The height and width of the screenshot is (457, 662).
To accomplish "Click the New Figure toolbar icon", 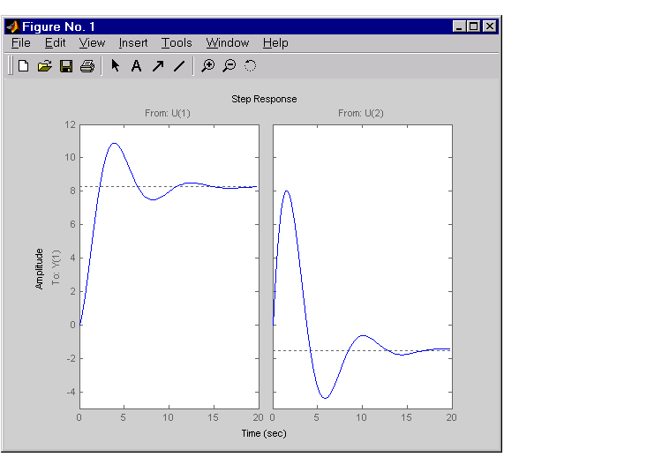I will [x=24, y=65].
